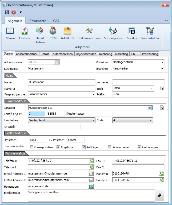The image size is (172, 205).
Task: Open the Preisfindung tab
Action: [150, 54]
